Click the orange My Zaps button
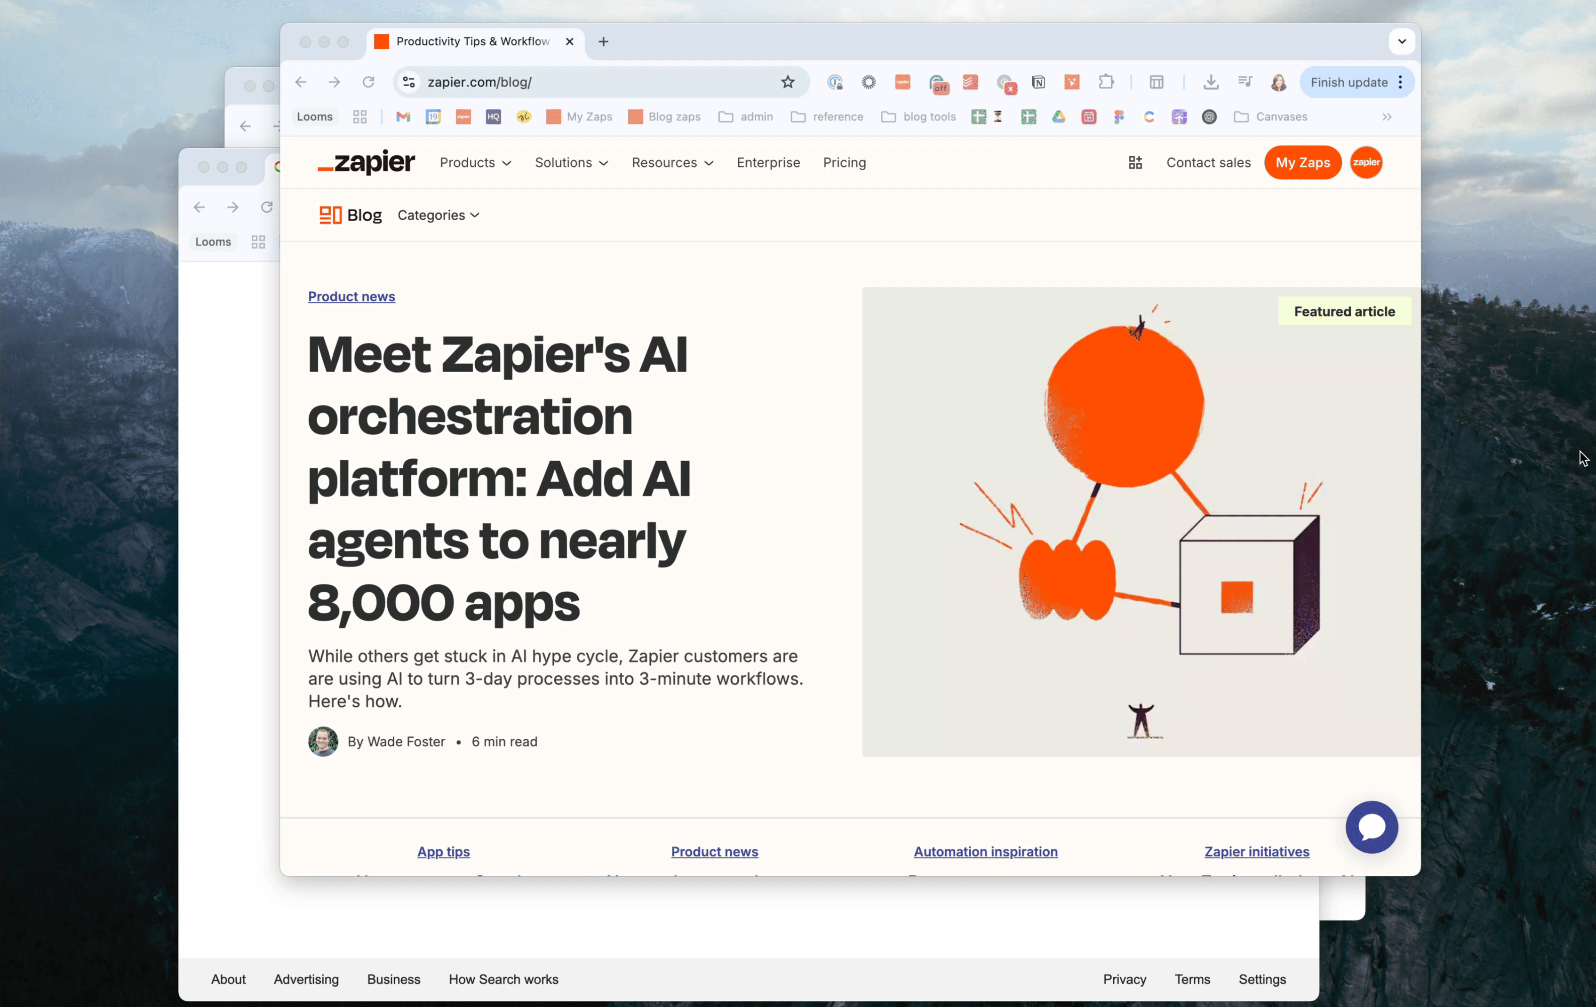Viewport: 1596px width, 1007px height. [x=1302, y=162]
